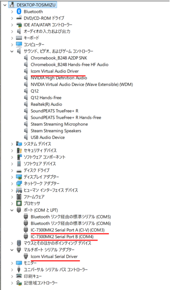Click the ディスプレイ アダプター icon
This screenshot has height=290, width=171.
click(19, 177)
